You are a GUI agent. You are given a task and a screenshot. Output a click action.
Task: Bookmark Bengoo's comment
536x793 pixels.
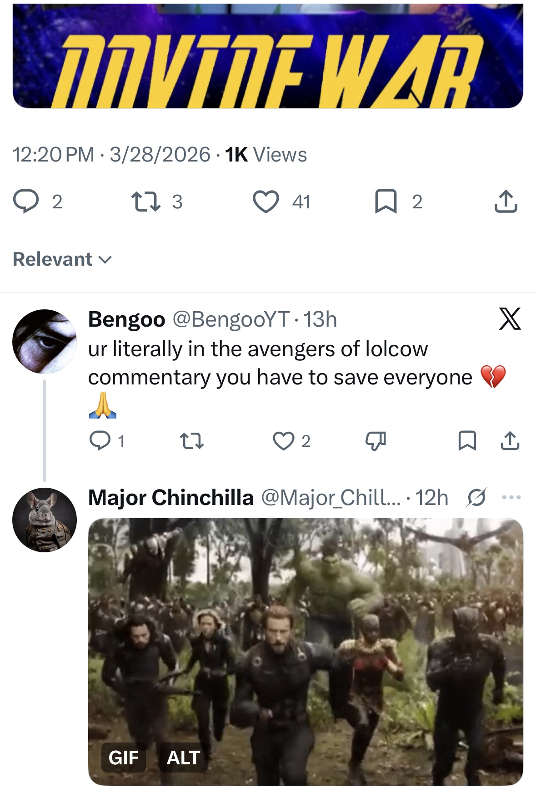point(467,440)
